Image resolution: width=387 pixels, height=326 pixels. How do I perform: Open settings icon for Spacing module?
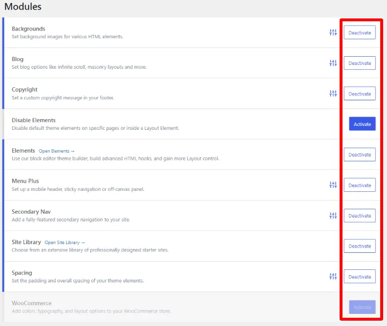pyautogui.click(x=333, y=277)
